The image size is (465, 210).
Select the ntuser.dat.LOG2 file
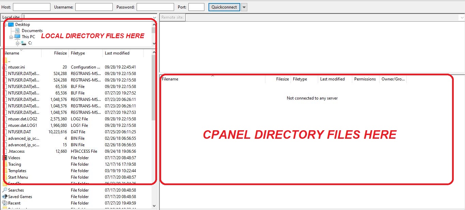tap(22, 119)
